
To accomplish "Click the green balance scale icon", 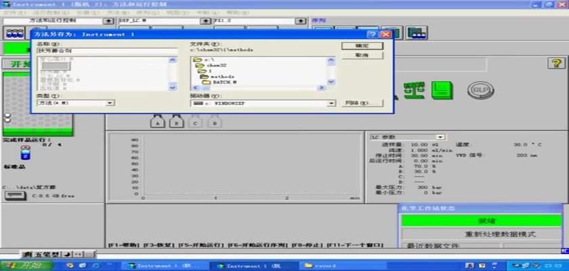I will point(414,90).
